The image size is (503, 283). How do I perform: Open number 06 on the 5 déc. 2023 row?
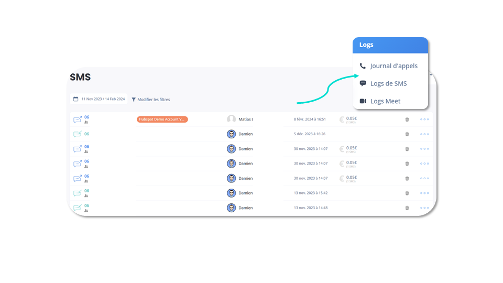point(86,134)
